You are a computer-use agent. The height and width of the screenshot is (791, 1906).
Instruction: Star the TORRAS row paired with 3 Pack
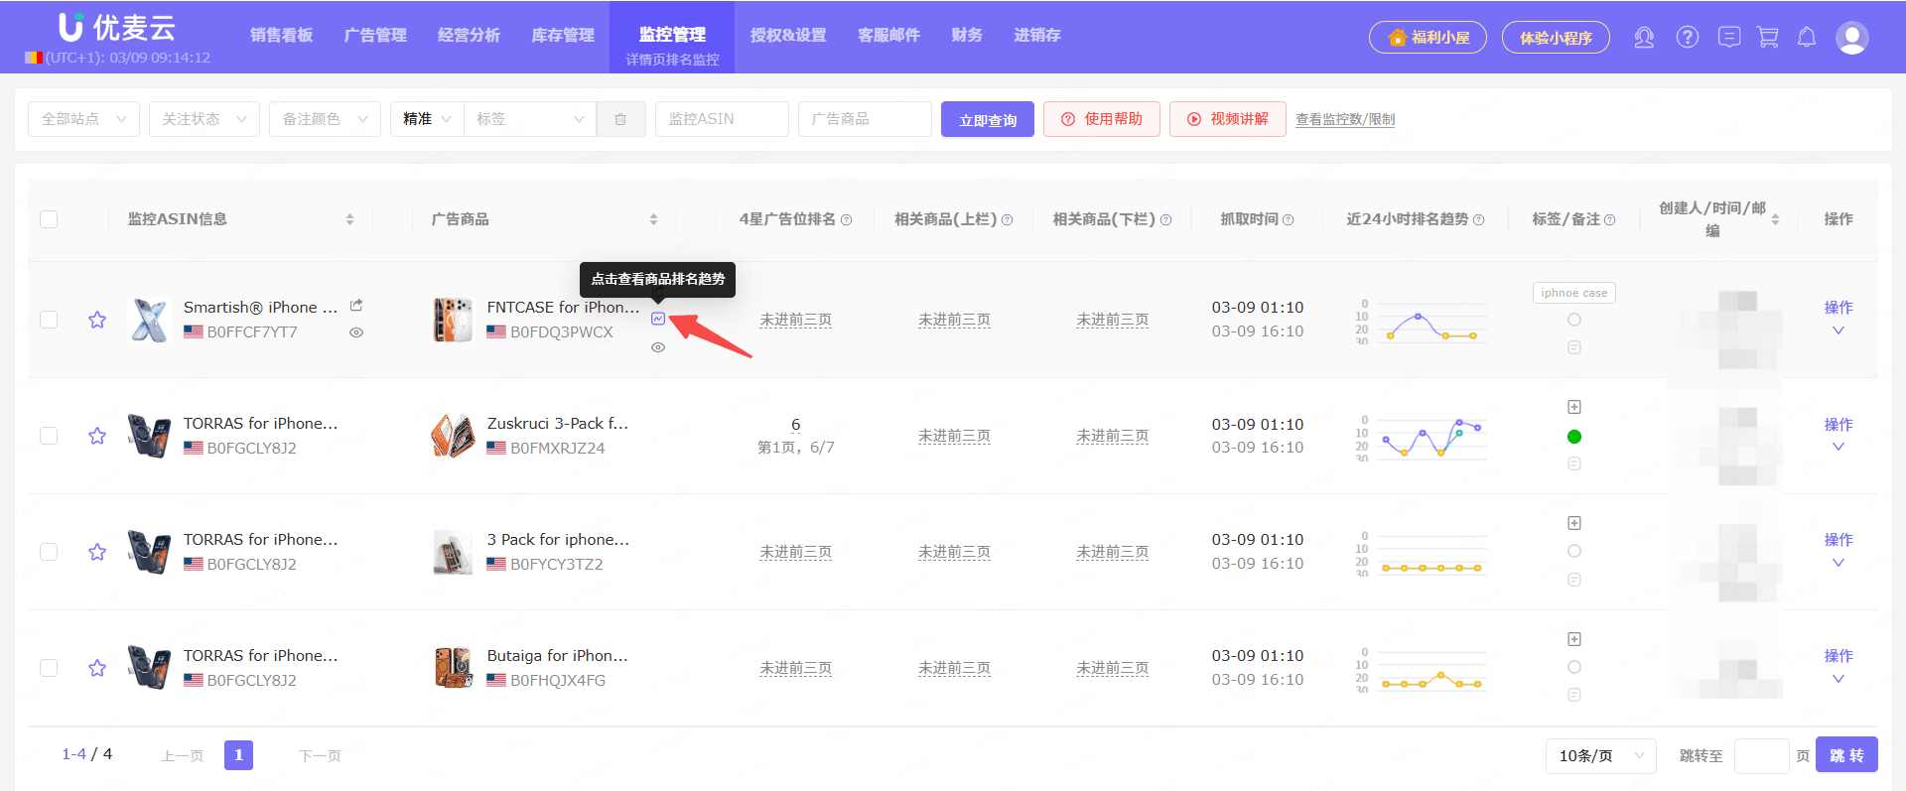click(97, 552)
